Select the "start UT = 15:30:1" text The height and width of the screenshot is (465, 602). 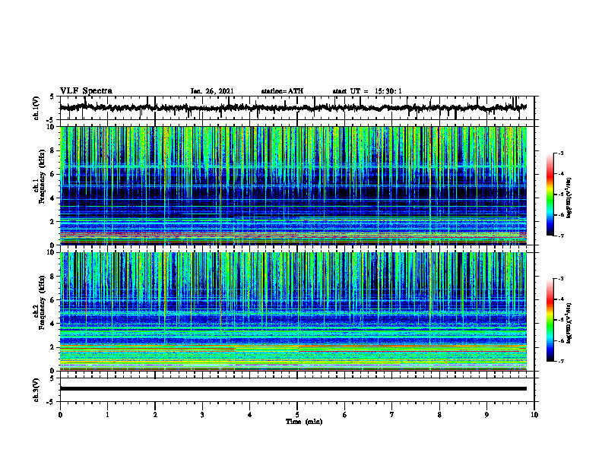pos(367,91)
